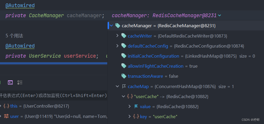
Task: Click the evaluate expression input field
Action: point(53,95)
